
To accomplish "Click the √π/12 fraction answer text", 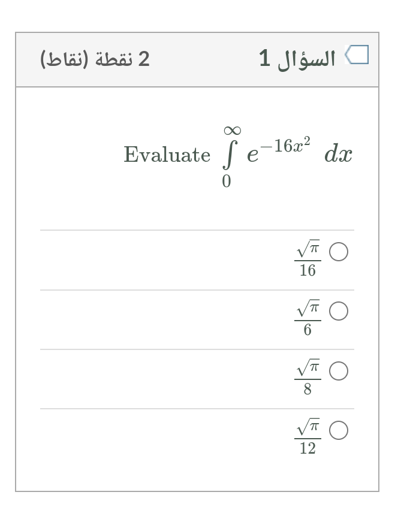I will (308, 436).
